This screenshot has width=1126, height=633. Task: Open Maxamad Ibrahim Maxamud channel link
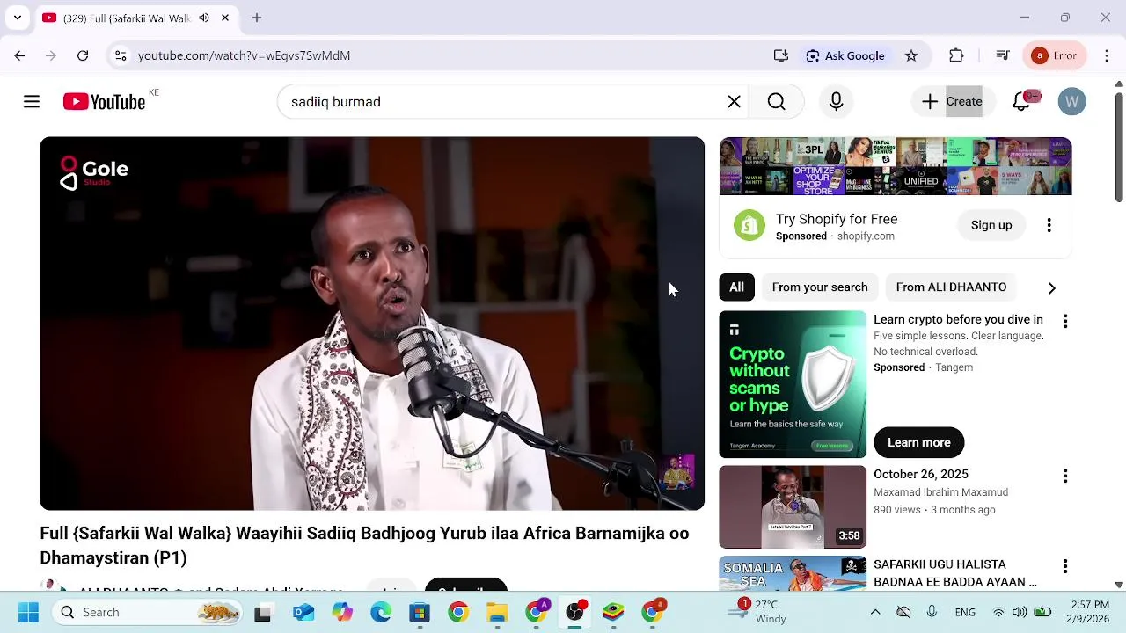click(940, 492)
